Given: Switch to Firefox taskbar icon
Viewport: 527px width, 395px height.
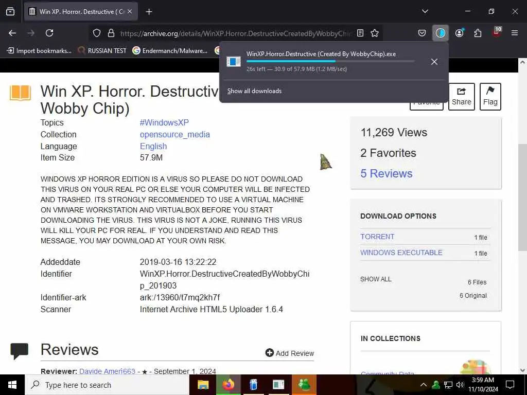Looking at the screenshot, I should pos(228,385).
